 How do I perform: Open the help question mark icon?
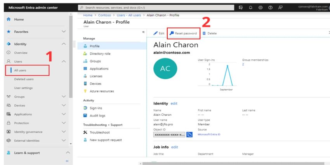270,8
